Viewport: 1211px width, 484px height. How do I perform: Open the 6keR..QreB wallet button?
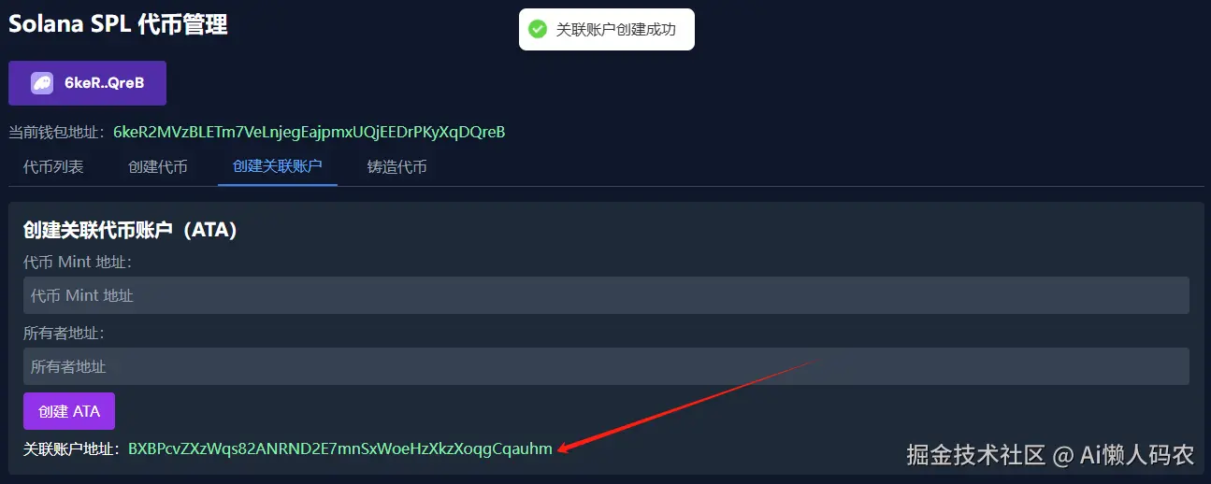click(x=88, y=83)
